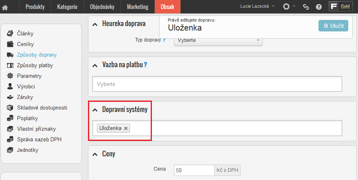Collapse the Dopravní systémy section
Screen dimensions: 358x180
[95, 110]
